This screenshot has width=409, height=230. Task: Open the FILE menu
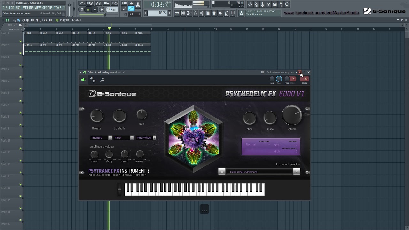pyautogui.click(x=4, y=8)
